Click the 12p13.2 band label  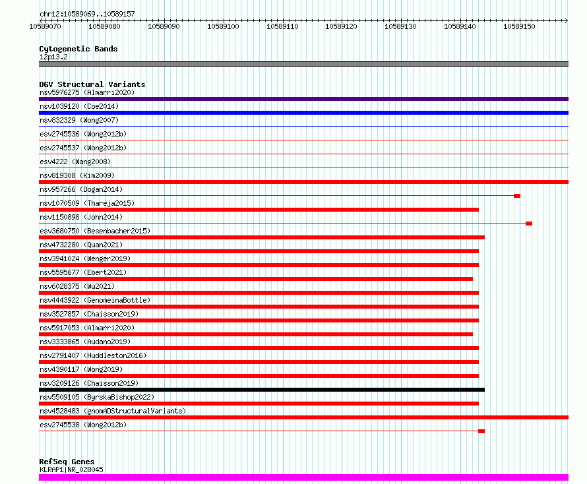coord(53,57)
